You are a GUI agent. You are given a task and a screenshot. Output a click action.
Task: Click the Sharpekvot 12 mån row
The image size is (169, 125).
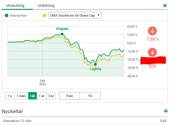pyautogui.click(x=85, y=121)
